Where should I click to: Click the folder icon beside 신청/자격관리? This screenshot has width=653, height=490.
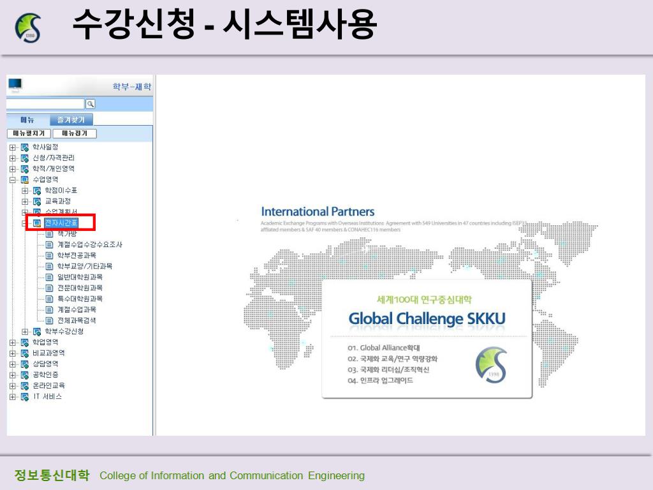pyautogui.click(x=25, y=158)
